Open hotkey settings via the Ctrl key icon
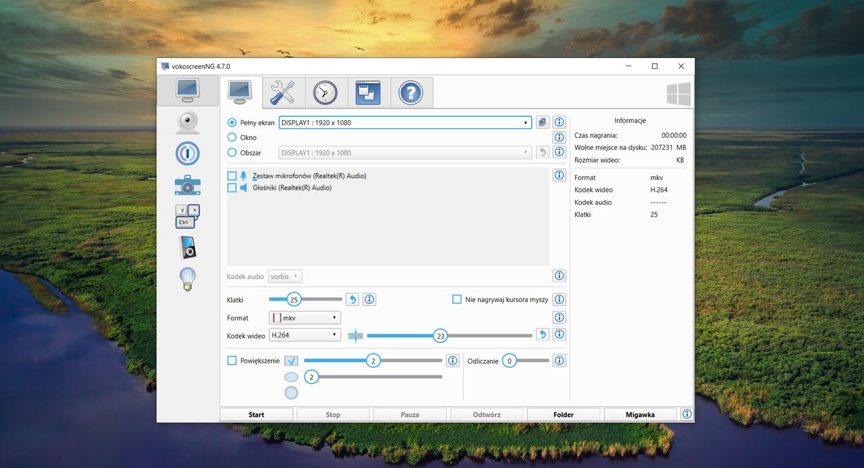 pyautogui.click(x=187, y=215)
